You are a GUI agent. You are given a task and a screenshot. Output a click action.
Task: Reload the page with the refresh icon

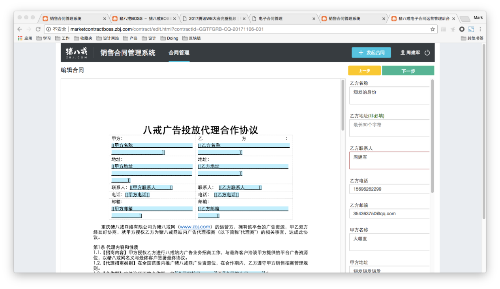pyautogui.click(x=38, y=29)
